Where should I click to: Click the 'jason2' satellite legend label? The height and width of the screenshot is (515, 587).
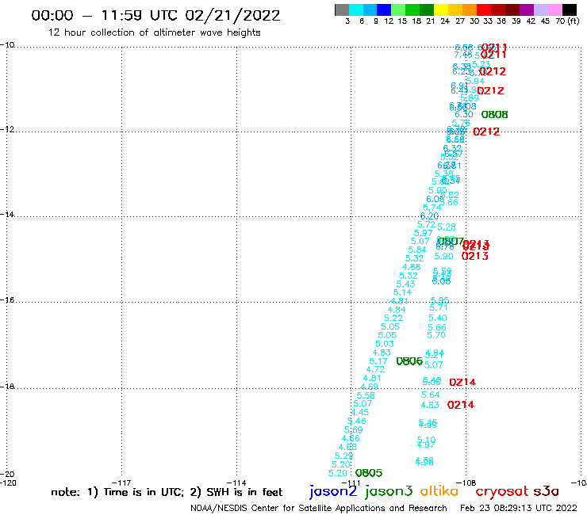[x=333, y=491]
